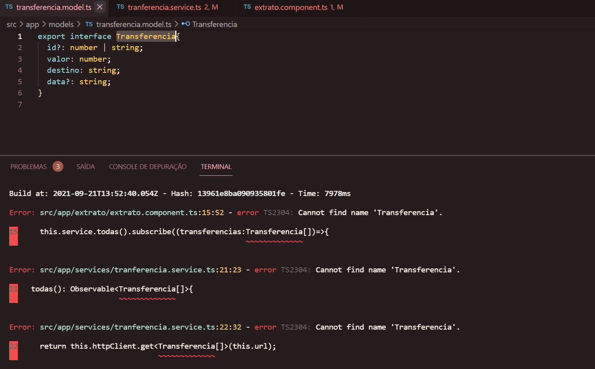Expand breadcrumb chevron before Transferencia symbol

pyautogui.click(x=176, y=25)
